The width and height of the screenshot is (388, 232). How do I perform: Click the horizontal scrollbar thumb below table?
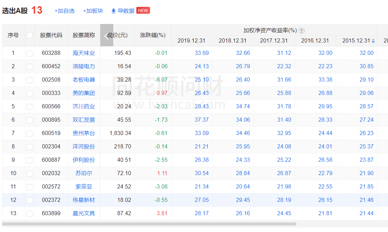click(x=149, y=224)
